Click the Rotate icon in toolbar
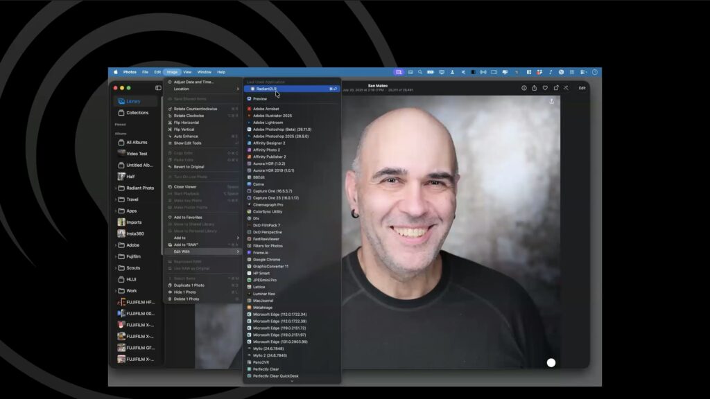Screen dimensions: 710x399 click(x=556, y=88)
